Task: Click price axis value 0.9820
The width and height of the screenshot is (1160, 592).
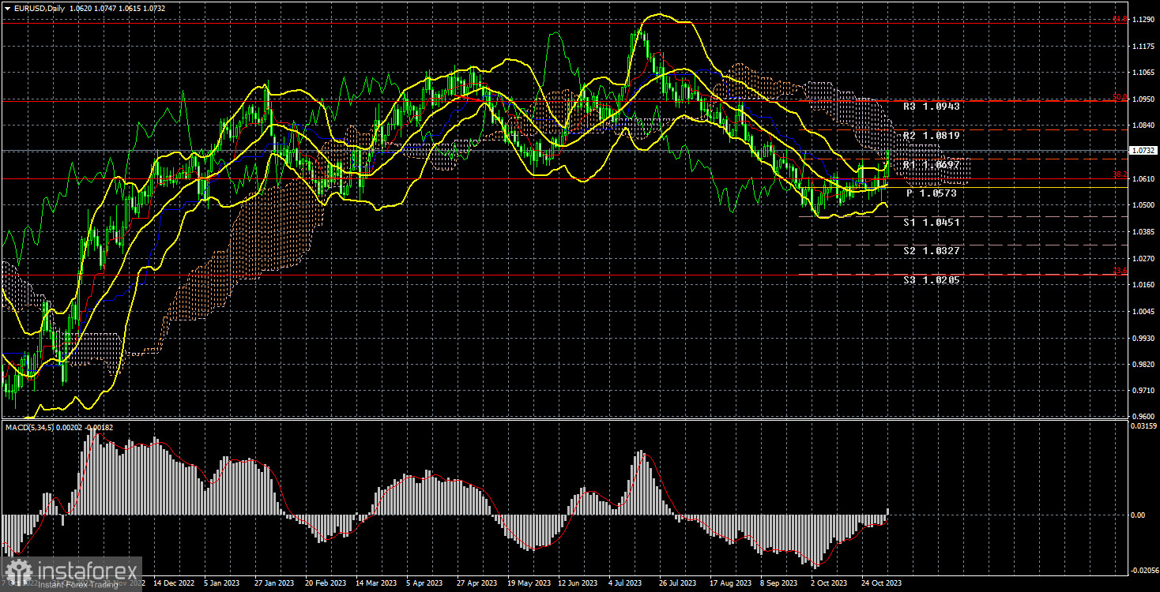Action: tap(1143, 364)
